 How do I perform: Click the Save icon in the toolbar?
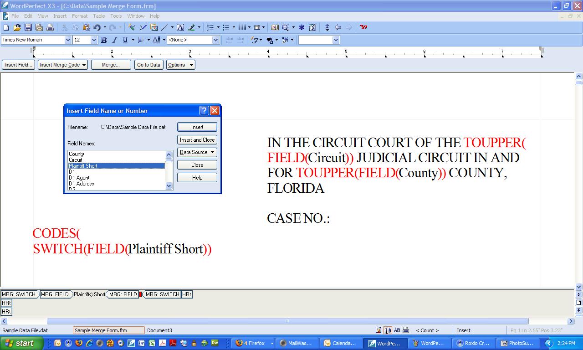pyautogui.click(x=28, y=27)
